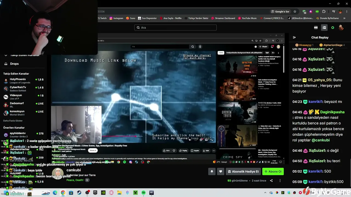Screen dimensions: 351x197
Task: Open the Nvidia app from the taskbar
Action: tap(103, 193)
